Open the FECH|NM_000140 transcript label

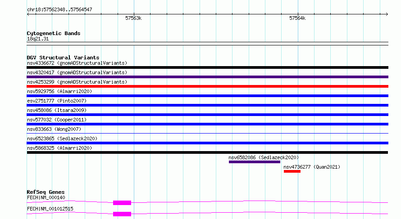[46, 197]
